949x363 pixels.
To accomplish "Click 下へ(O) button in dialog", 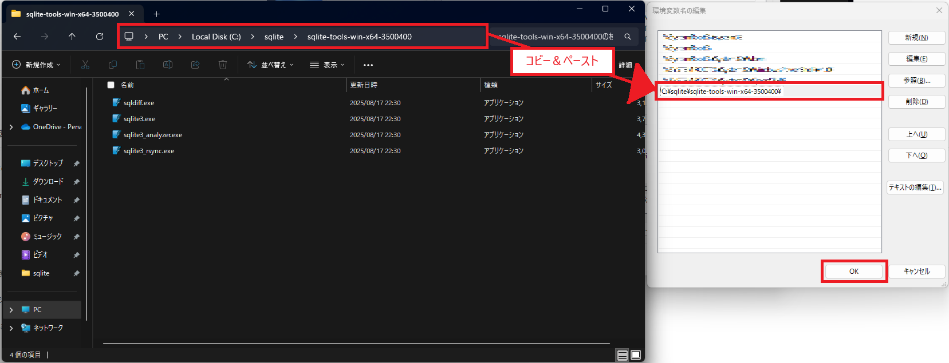I will click(x=916, y=155).
